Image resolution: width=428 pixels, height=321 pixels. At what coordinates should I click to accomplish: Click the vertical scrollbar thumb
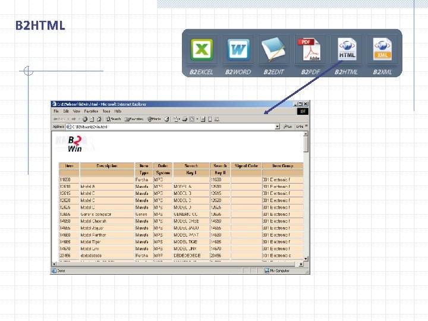pyautogui.click(x=306, y=144)
